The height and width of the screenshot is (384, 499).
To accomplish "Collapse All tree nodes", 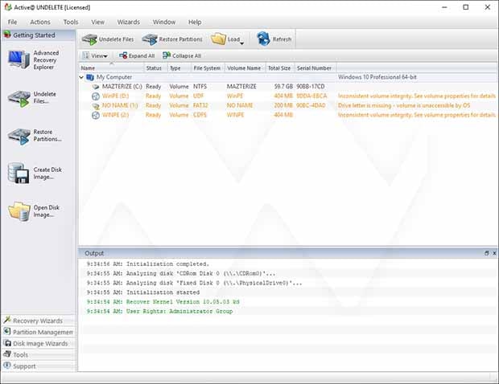I will pos(182,56).
